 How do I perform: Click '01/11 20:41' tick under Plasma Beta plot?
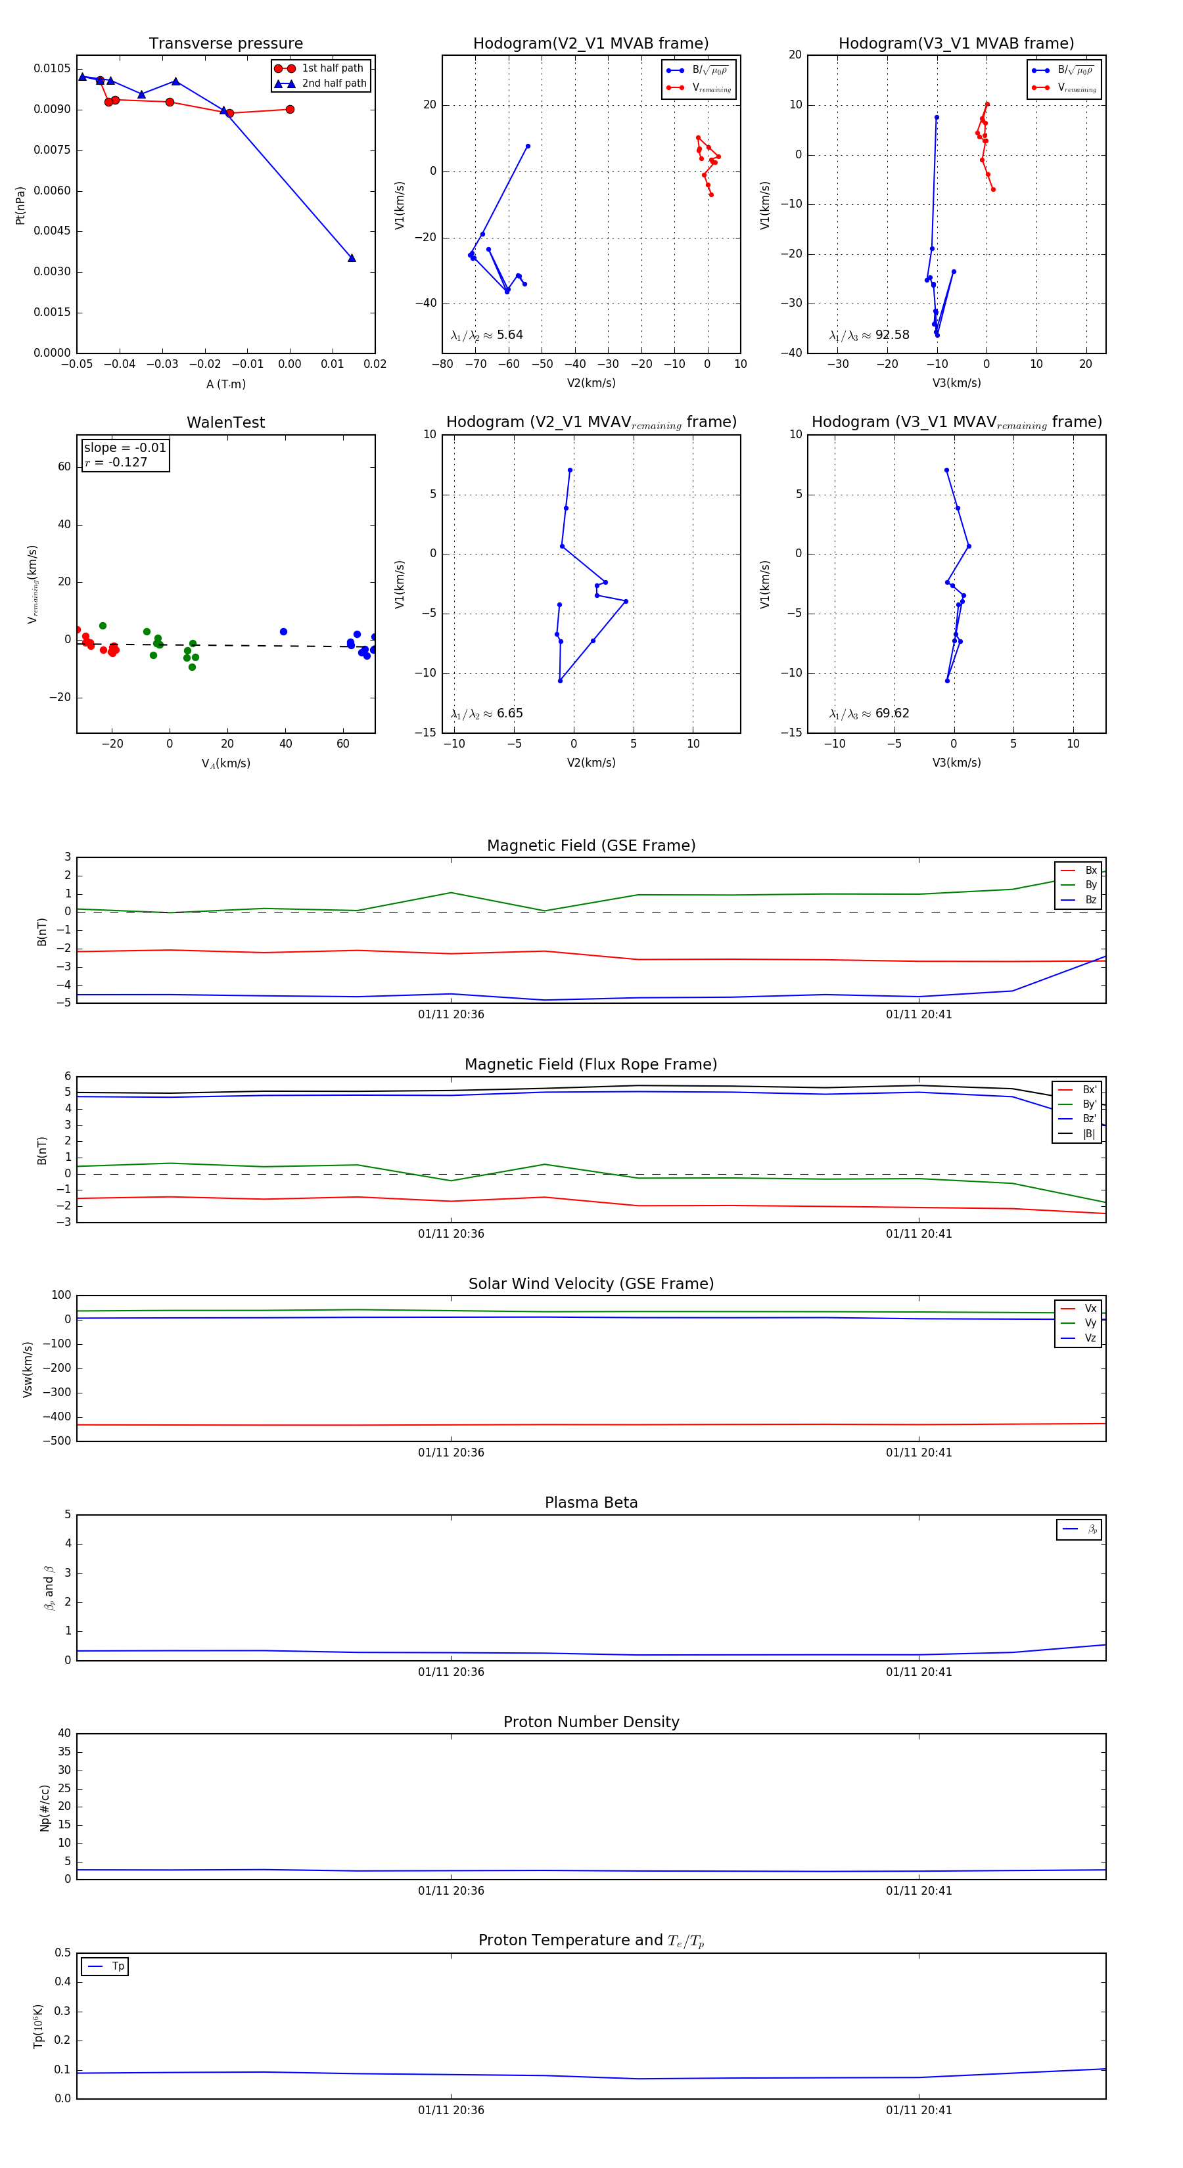coord(919,1672)
